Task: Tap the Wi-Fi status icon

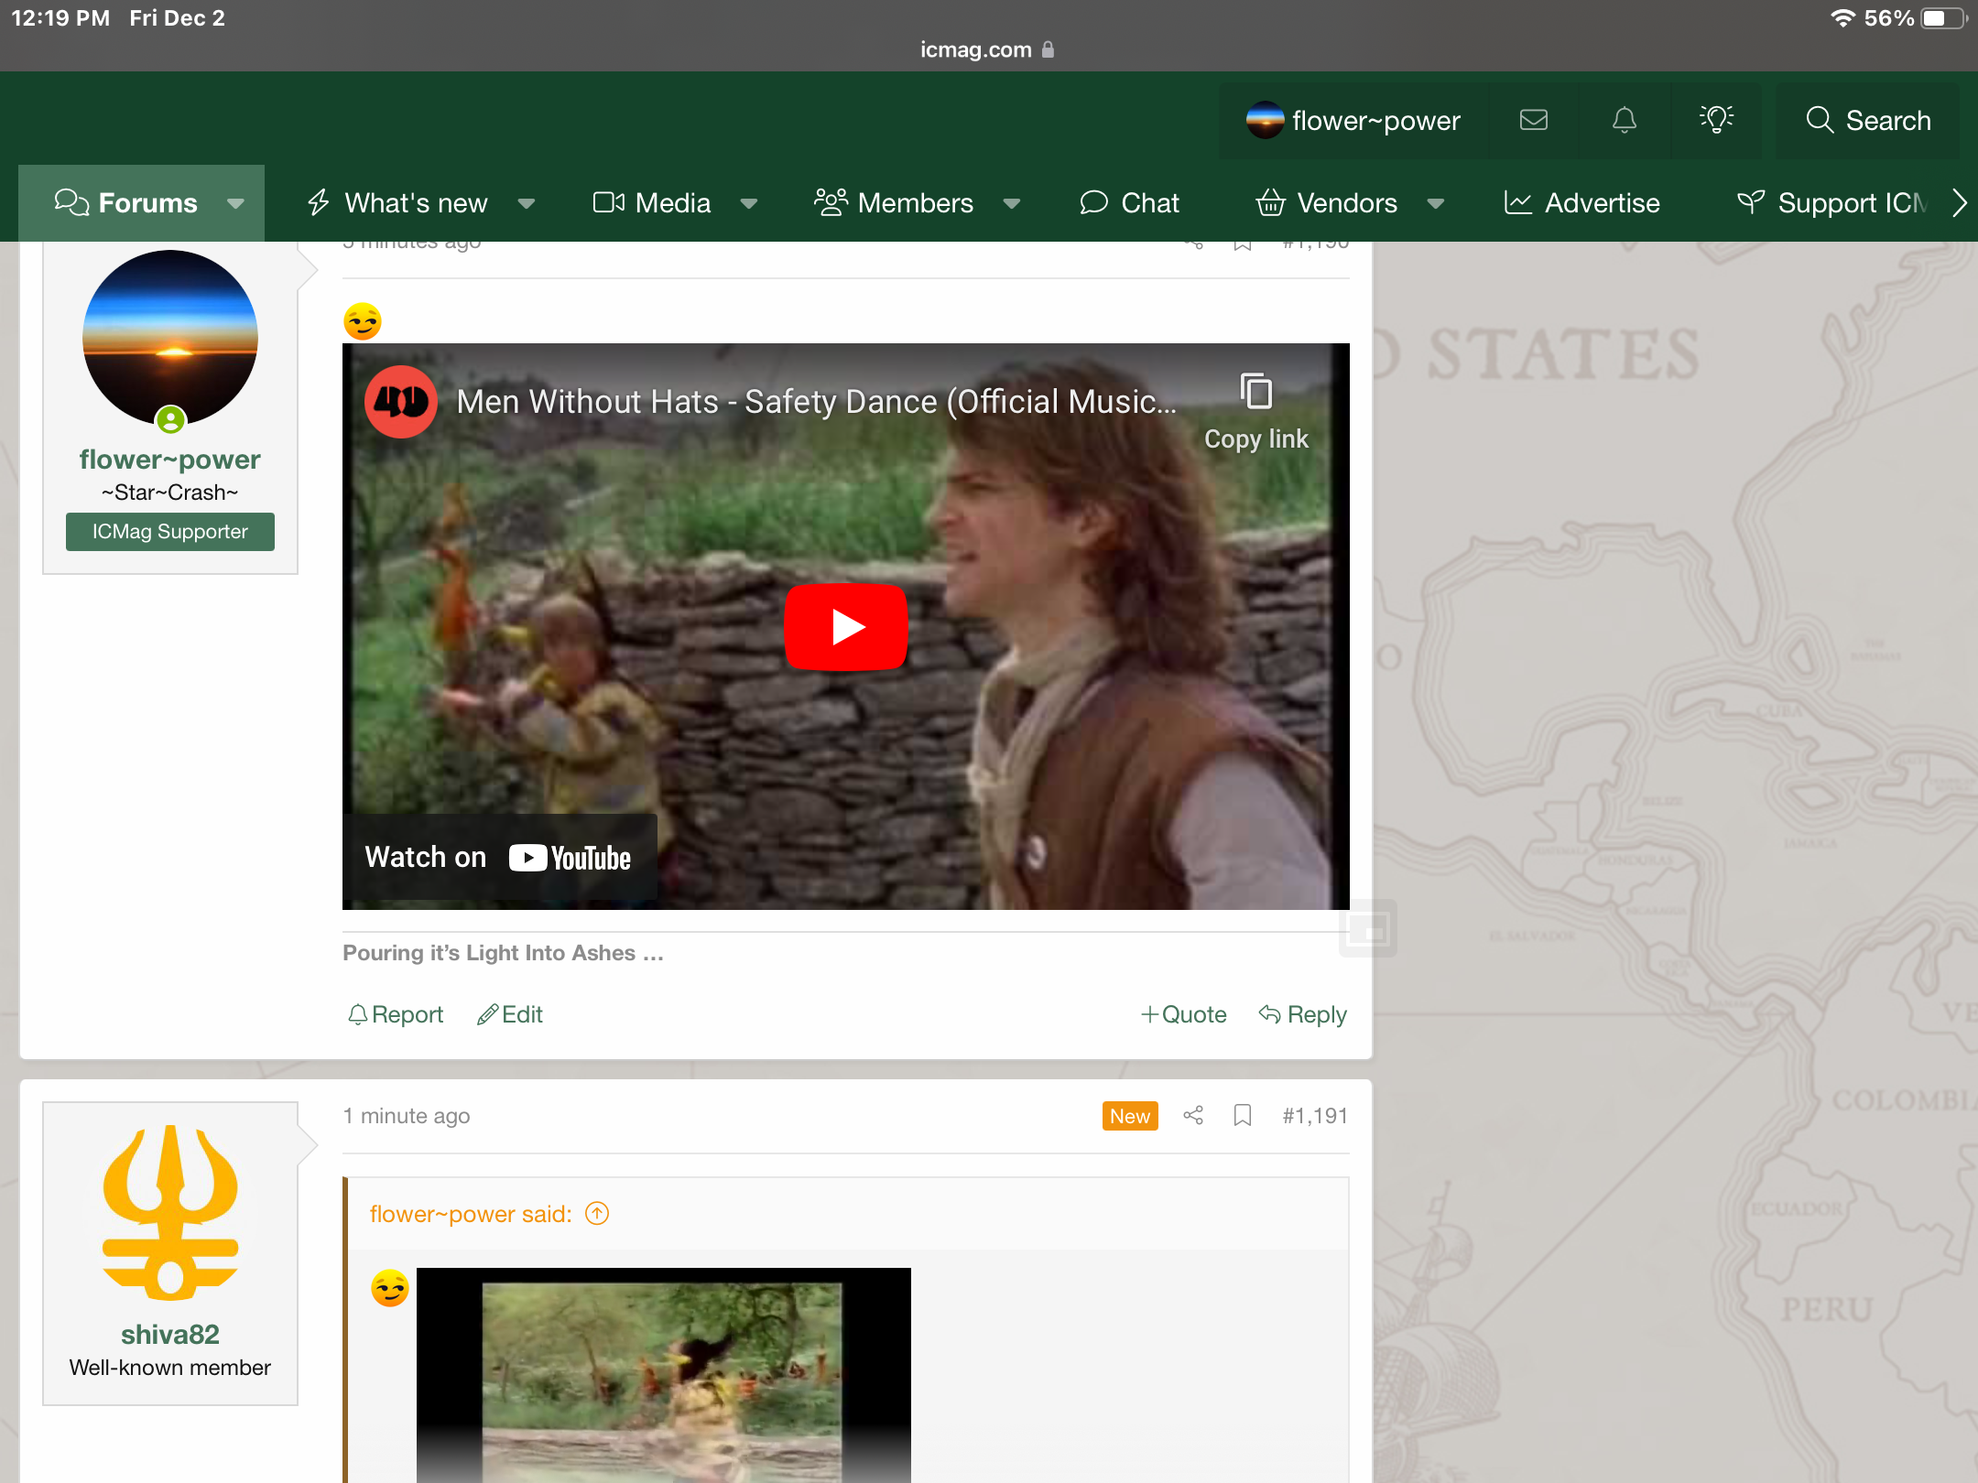Action: [x=1842, y=17]
